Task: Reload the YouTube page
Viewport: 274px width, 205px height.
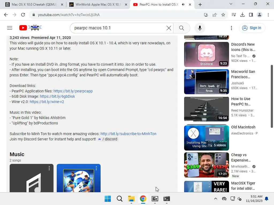Action: tap(23, 15)
